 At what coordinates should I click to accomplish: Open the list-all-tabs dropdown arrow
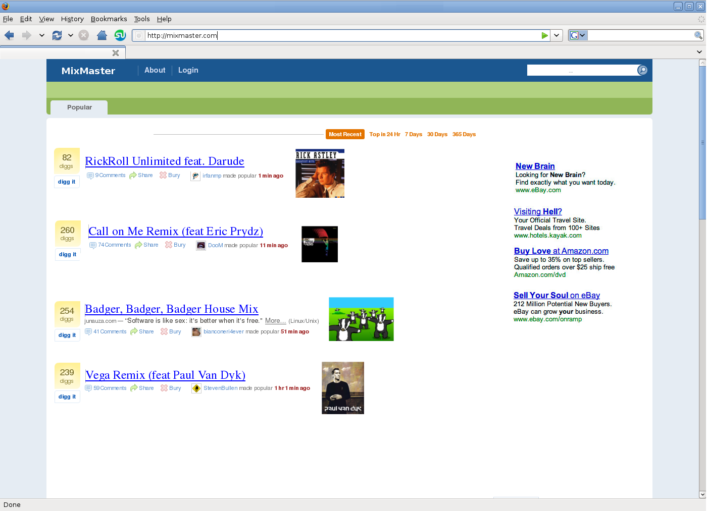tap(699, 52)
